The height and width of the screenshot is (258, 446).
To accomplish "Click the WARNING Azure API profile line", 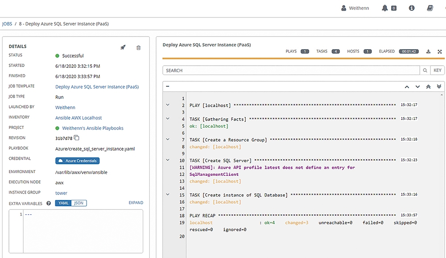I will (x=272, y=167).
